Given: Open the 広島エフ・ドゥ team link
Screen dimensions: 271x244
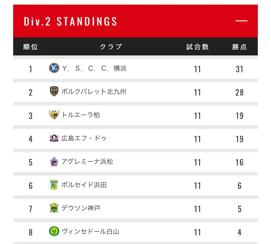Looking at the screenshot, I should (84, 139).
